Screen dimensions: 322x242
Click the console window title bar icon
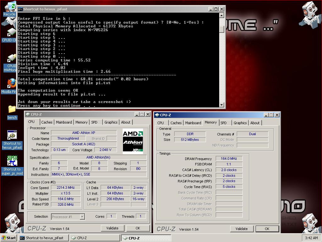coord(20,9)
